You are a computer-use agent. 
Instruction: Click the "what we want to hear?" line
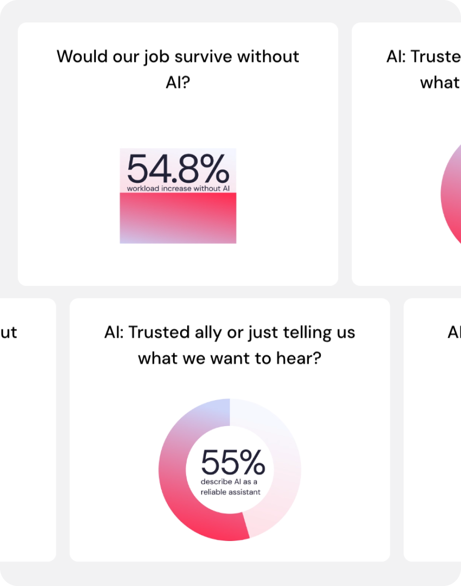230,358
